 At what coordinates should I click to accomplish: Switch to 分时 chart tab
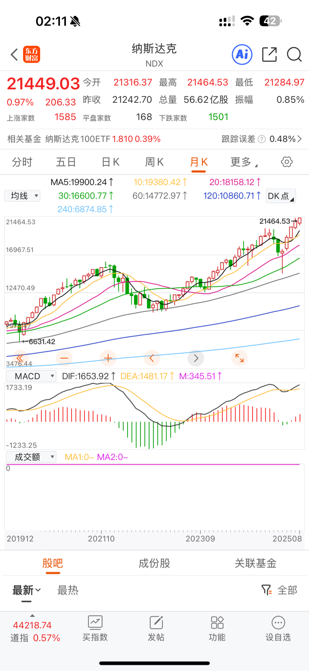[22, 162]
